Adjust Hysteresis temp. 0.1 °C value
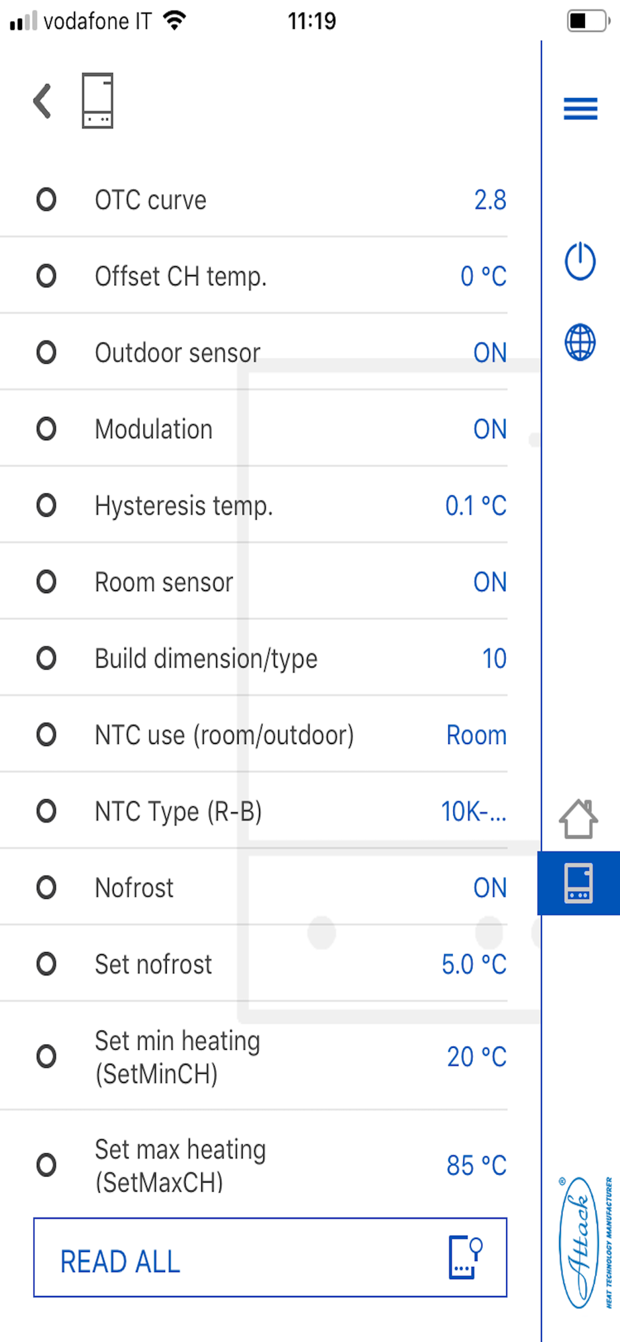The image size is (620, 1342). (476, 506)
